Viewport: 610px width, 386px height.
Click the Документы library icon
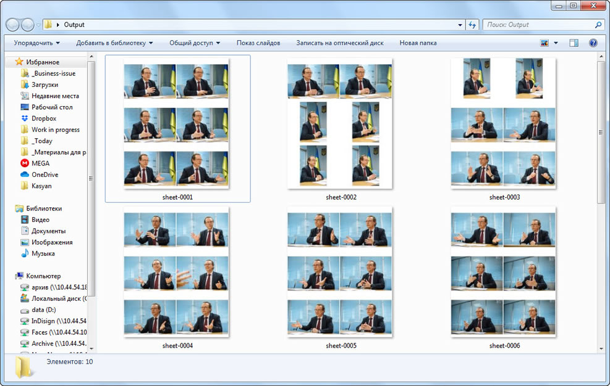coord(25,231)
